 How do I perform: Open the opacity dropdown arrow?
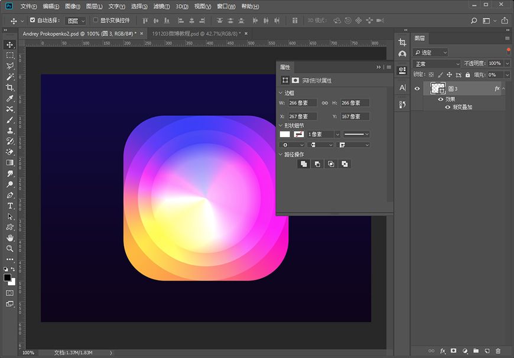(508, 63)
